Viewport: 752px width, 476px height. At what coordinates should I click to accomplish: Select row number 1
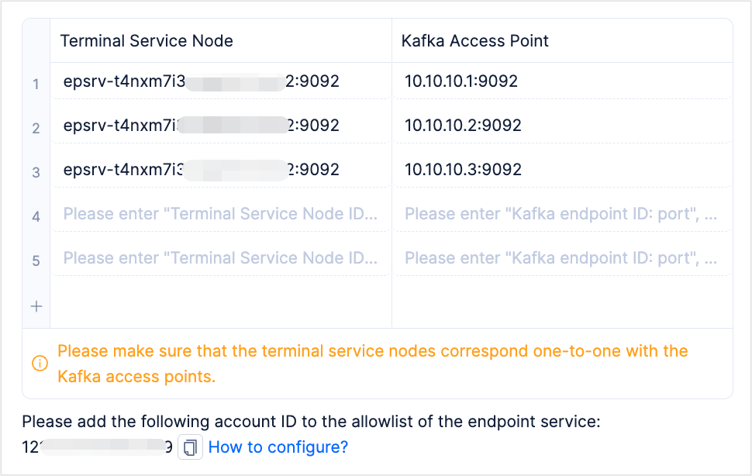(x=36, y=84)
